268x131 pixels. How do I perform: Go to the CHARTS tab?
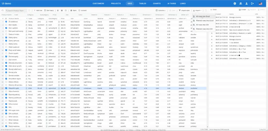pos(157,3)
